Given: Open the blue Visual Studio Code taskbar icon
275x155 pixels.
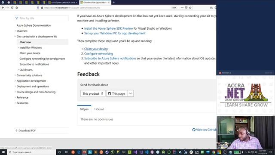Looking at the screenshot, I should click(147, 152).
